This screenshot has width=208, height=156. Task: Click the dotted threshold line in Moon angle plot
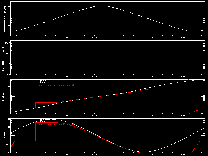click(108, 67)
